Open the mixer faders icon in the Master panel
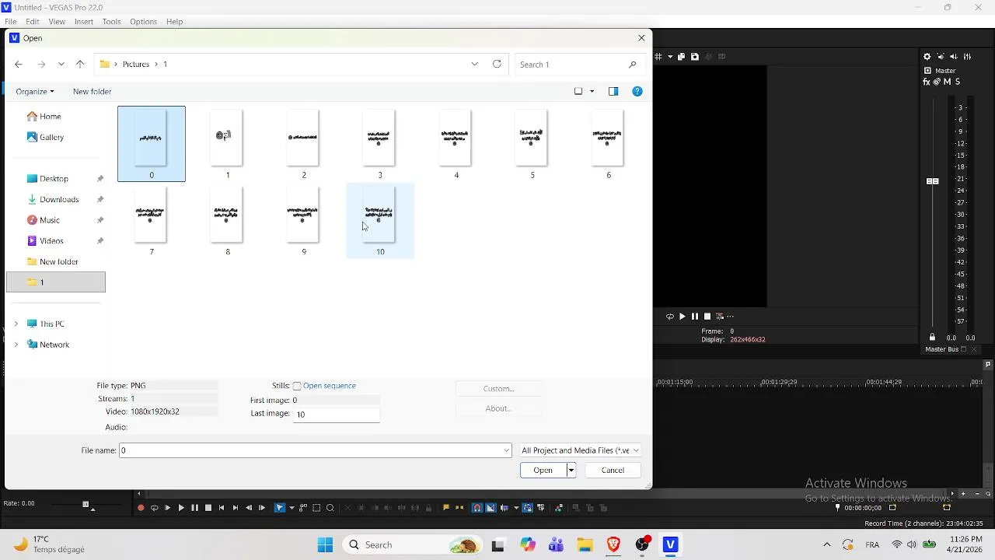This screenshot has width=995, height=560. pyautogui.click(x=968, y=57)
